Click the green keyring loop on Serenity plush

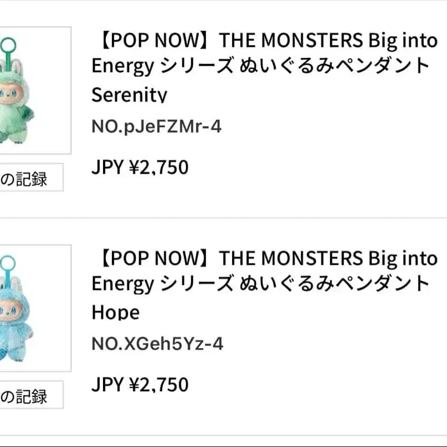(x=9, y=45)
